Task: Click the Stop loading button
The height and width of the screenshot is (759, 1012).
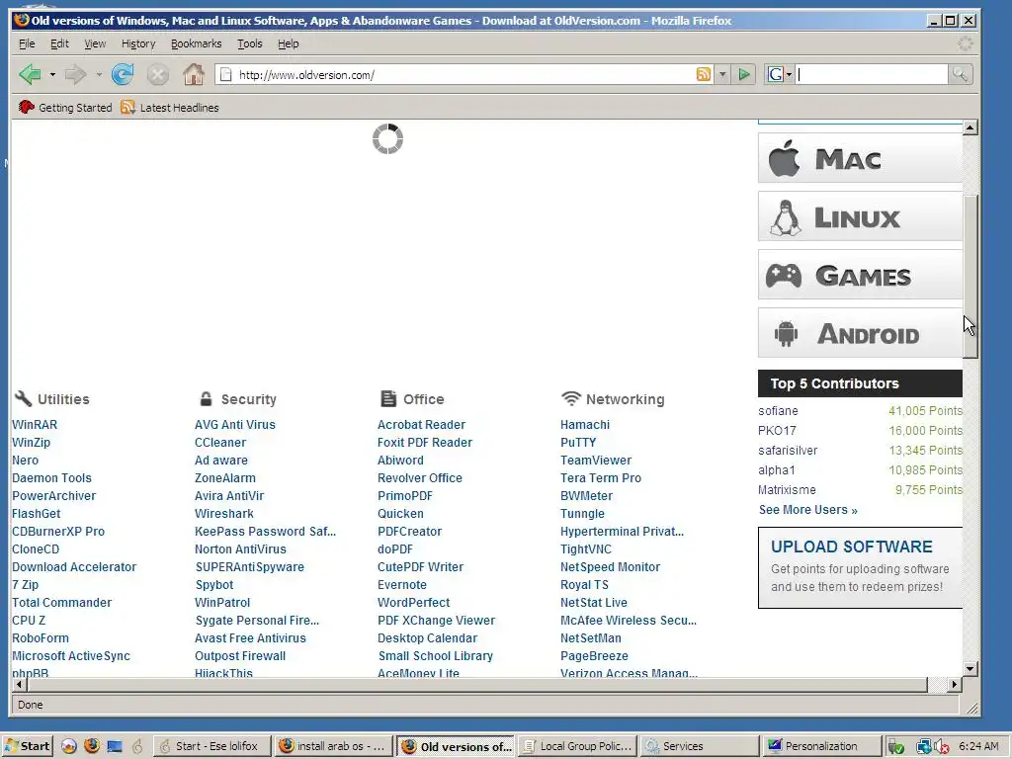Action: point(157,75)
